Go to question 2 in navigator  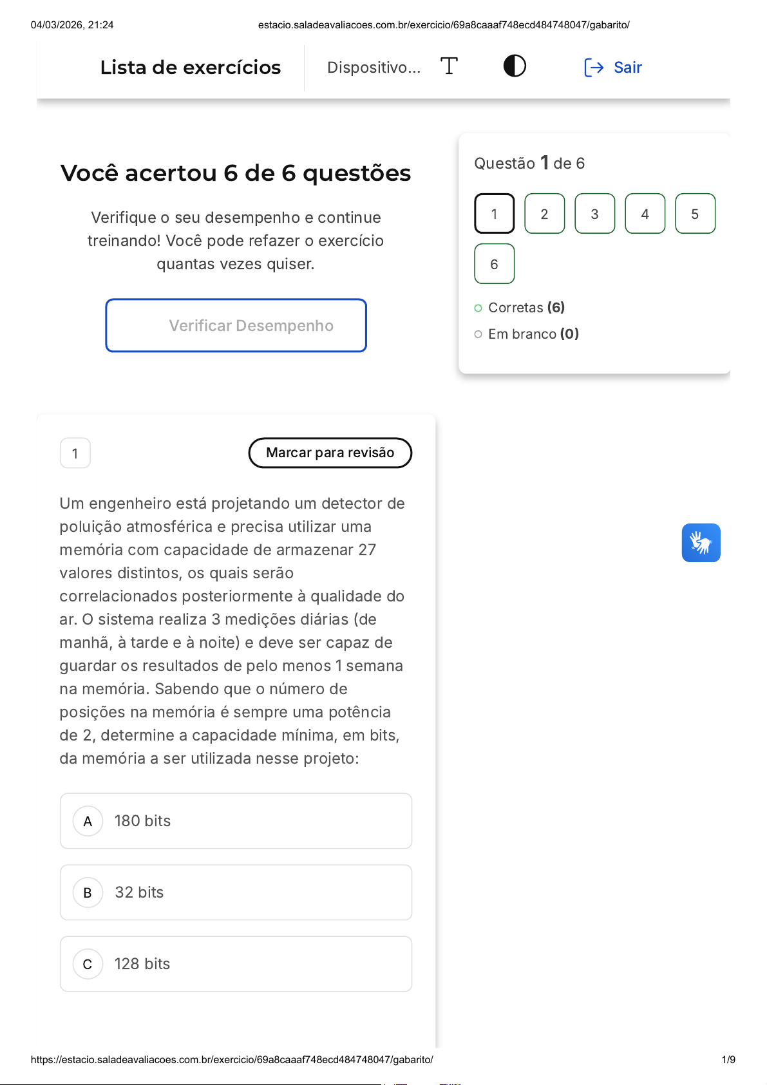[x=544, y=214]
